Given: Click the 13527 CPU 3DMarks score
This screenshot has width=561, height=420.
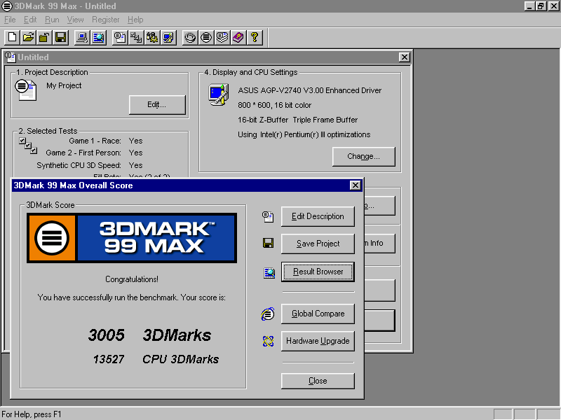Looking at the screenshot, I should 156,359.
